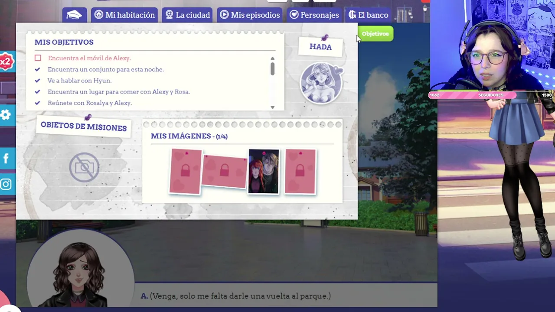
Task: Click the objectives list scroll-up arrow
Action: [x=272, y=58]
